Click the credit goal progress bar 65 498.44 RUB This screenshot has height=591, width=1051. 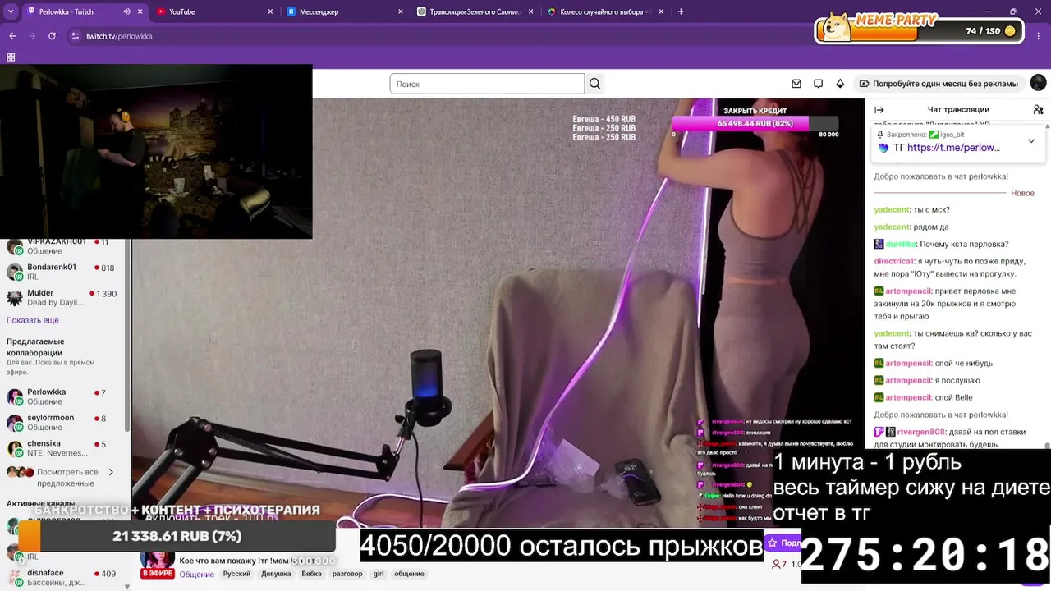pyautogui.click(x=755, y=123)
